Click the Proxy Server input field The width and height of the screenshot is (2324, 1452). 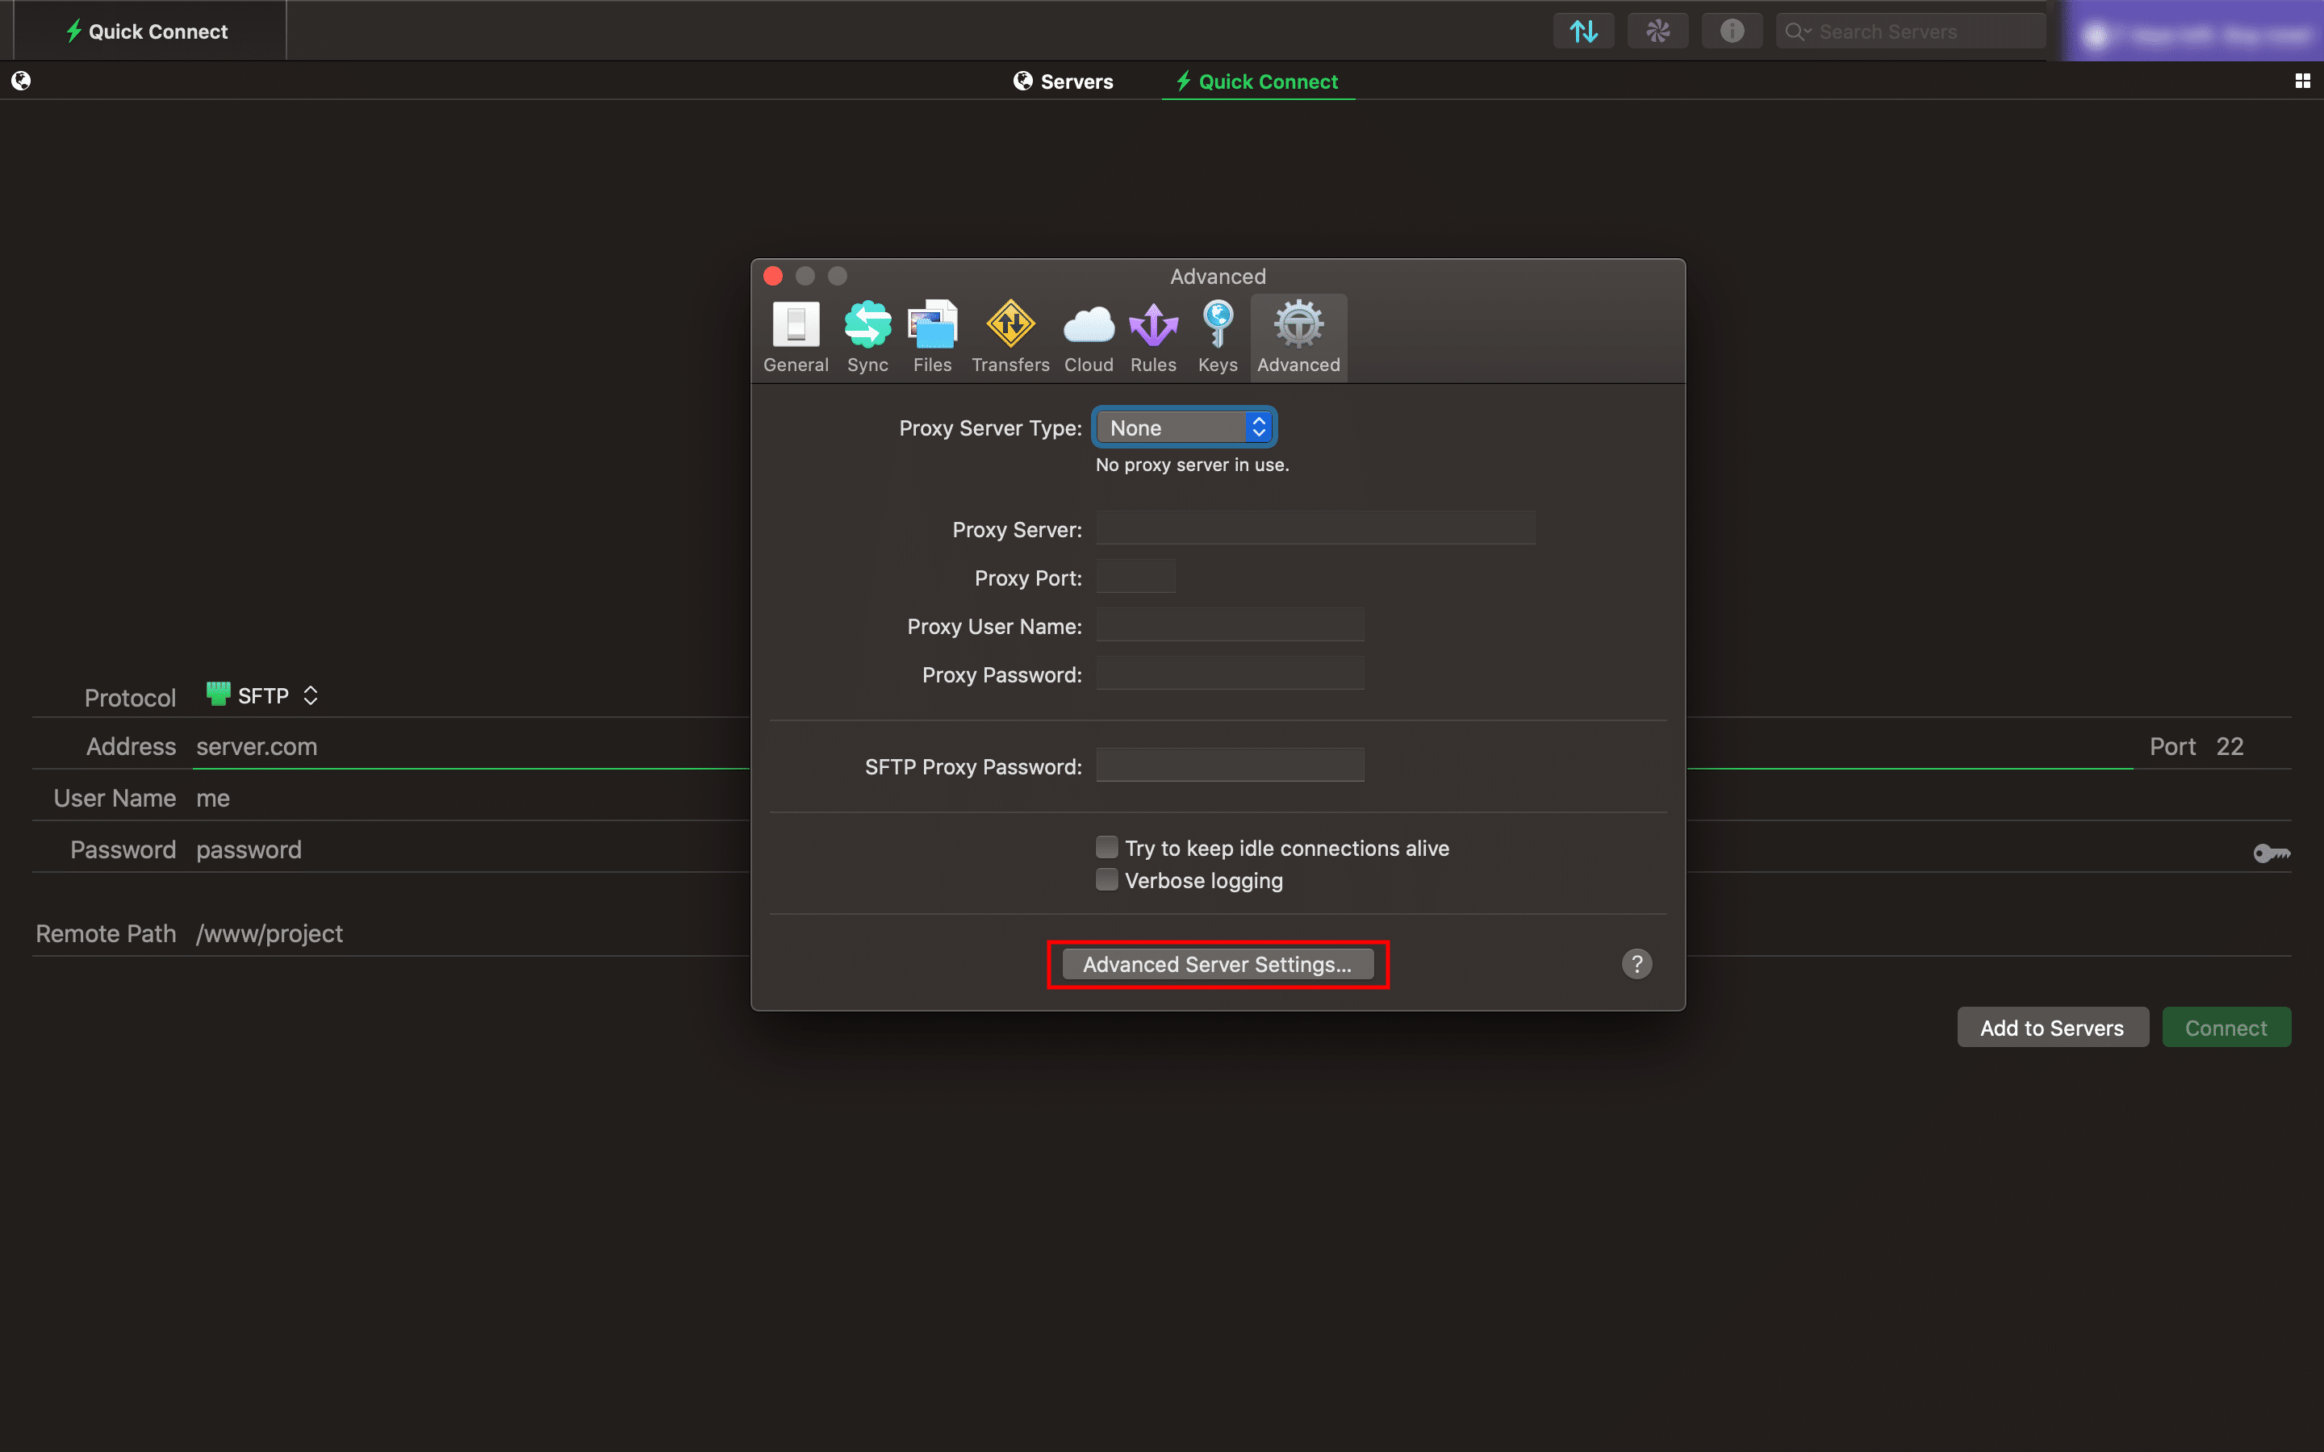(x=1315, y=528)
